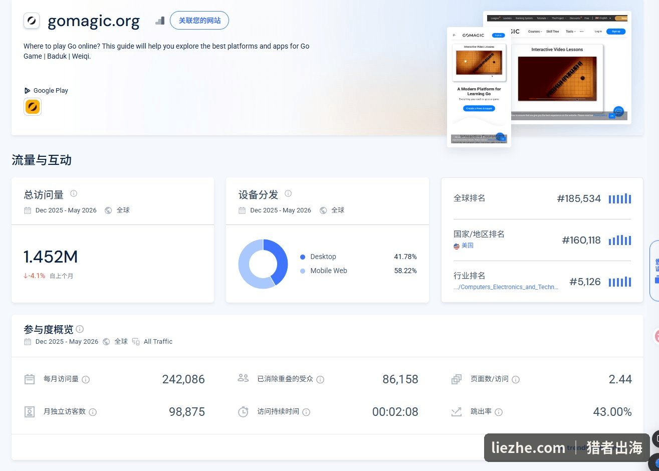659x471 pixels.
Task: Click the device distribution donut chart
Action: click(x=263, y=264)
